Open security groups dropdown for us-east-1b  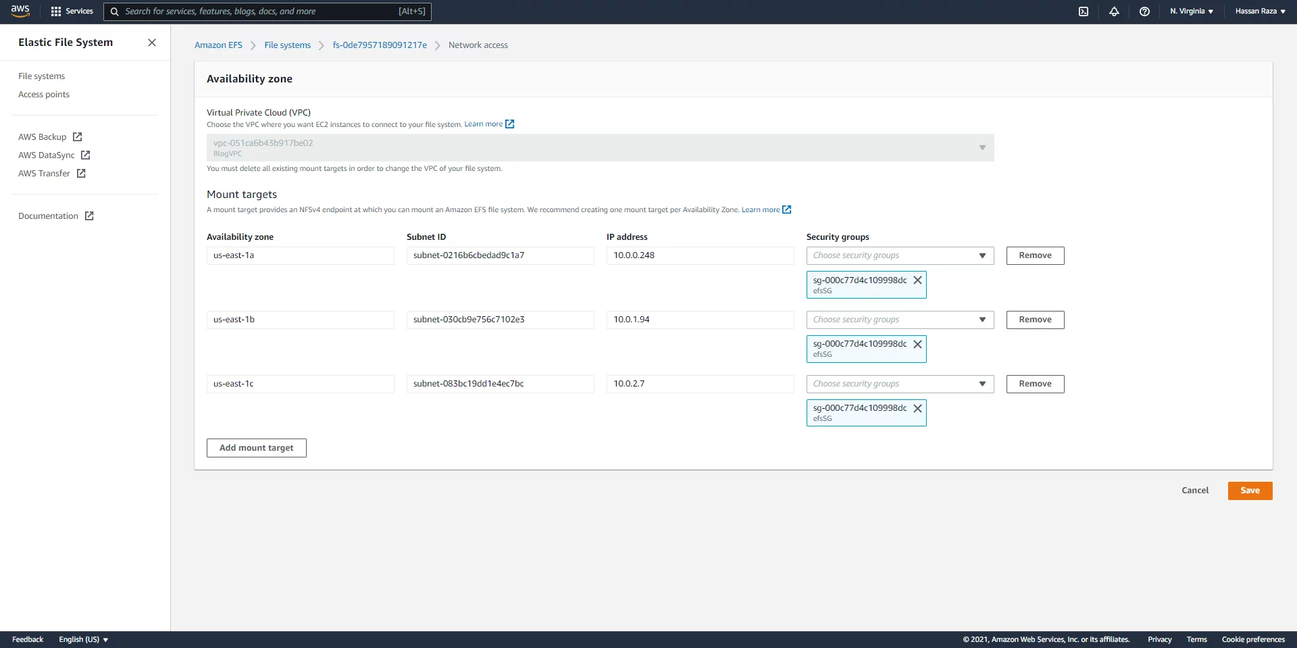tap(900, 320)
